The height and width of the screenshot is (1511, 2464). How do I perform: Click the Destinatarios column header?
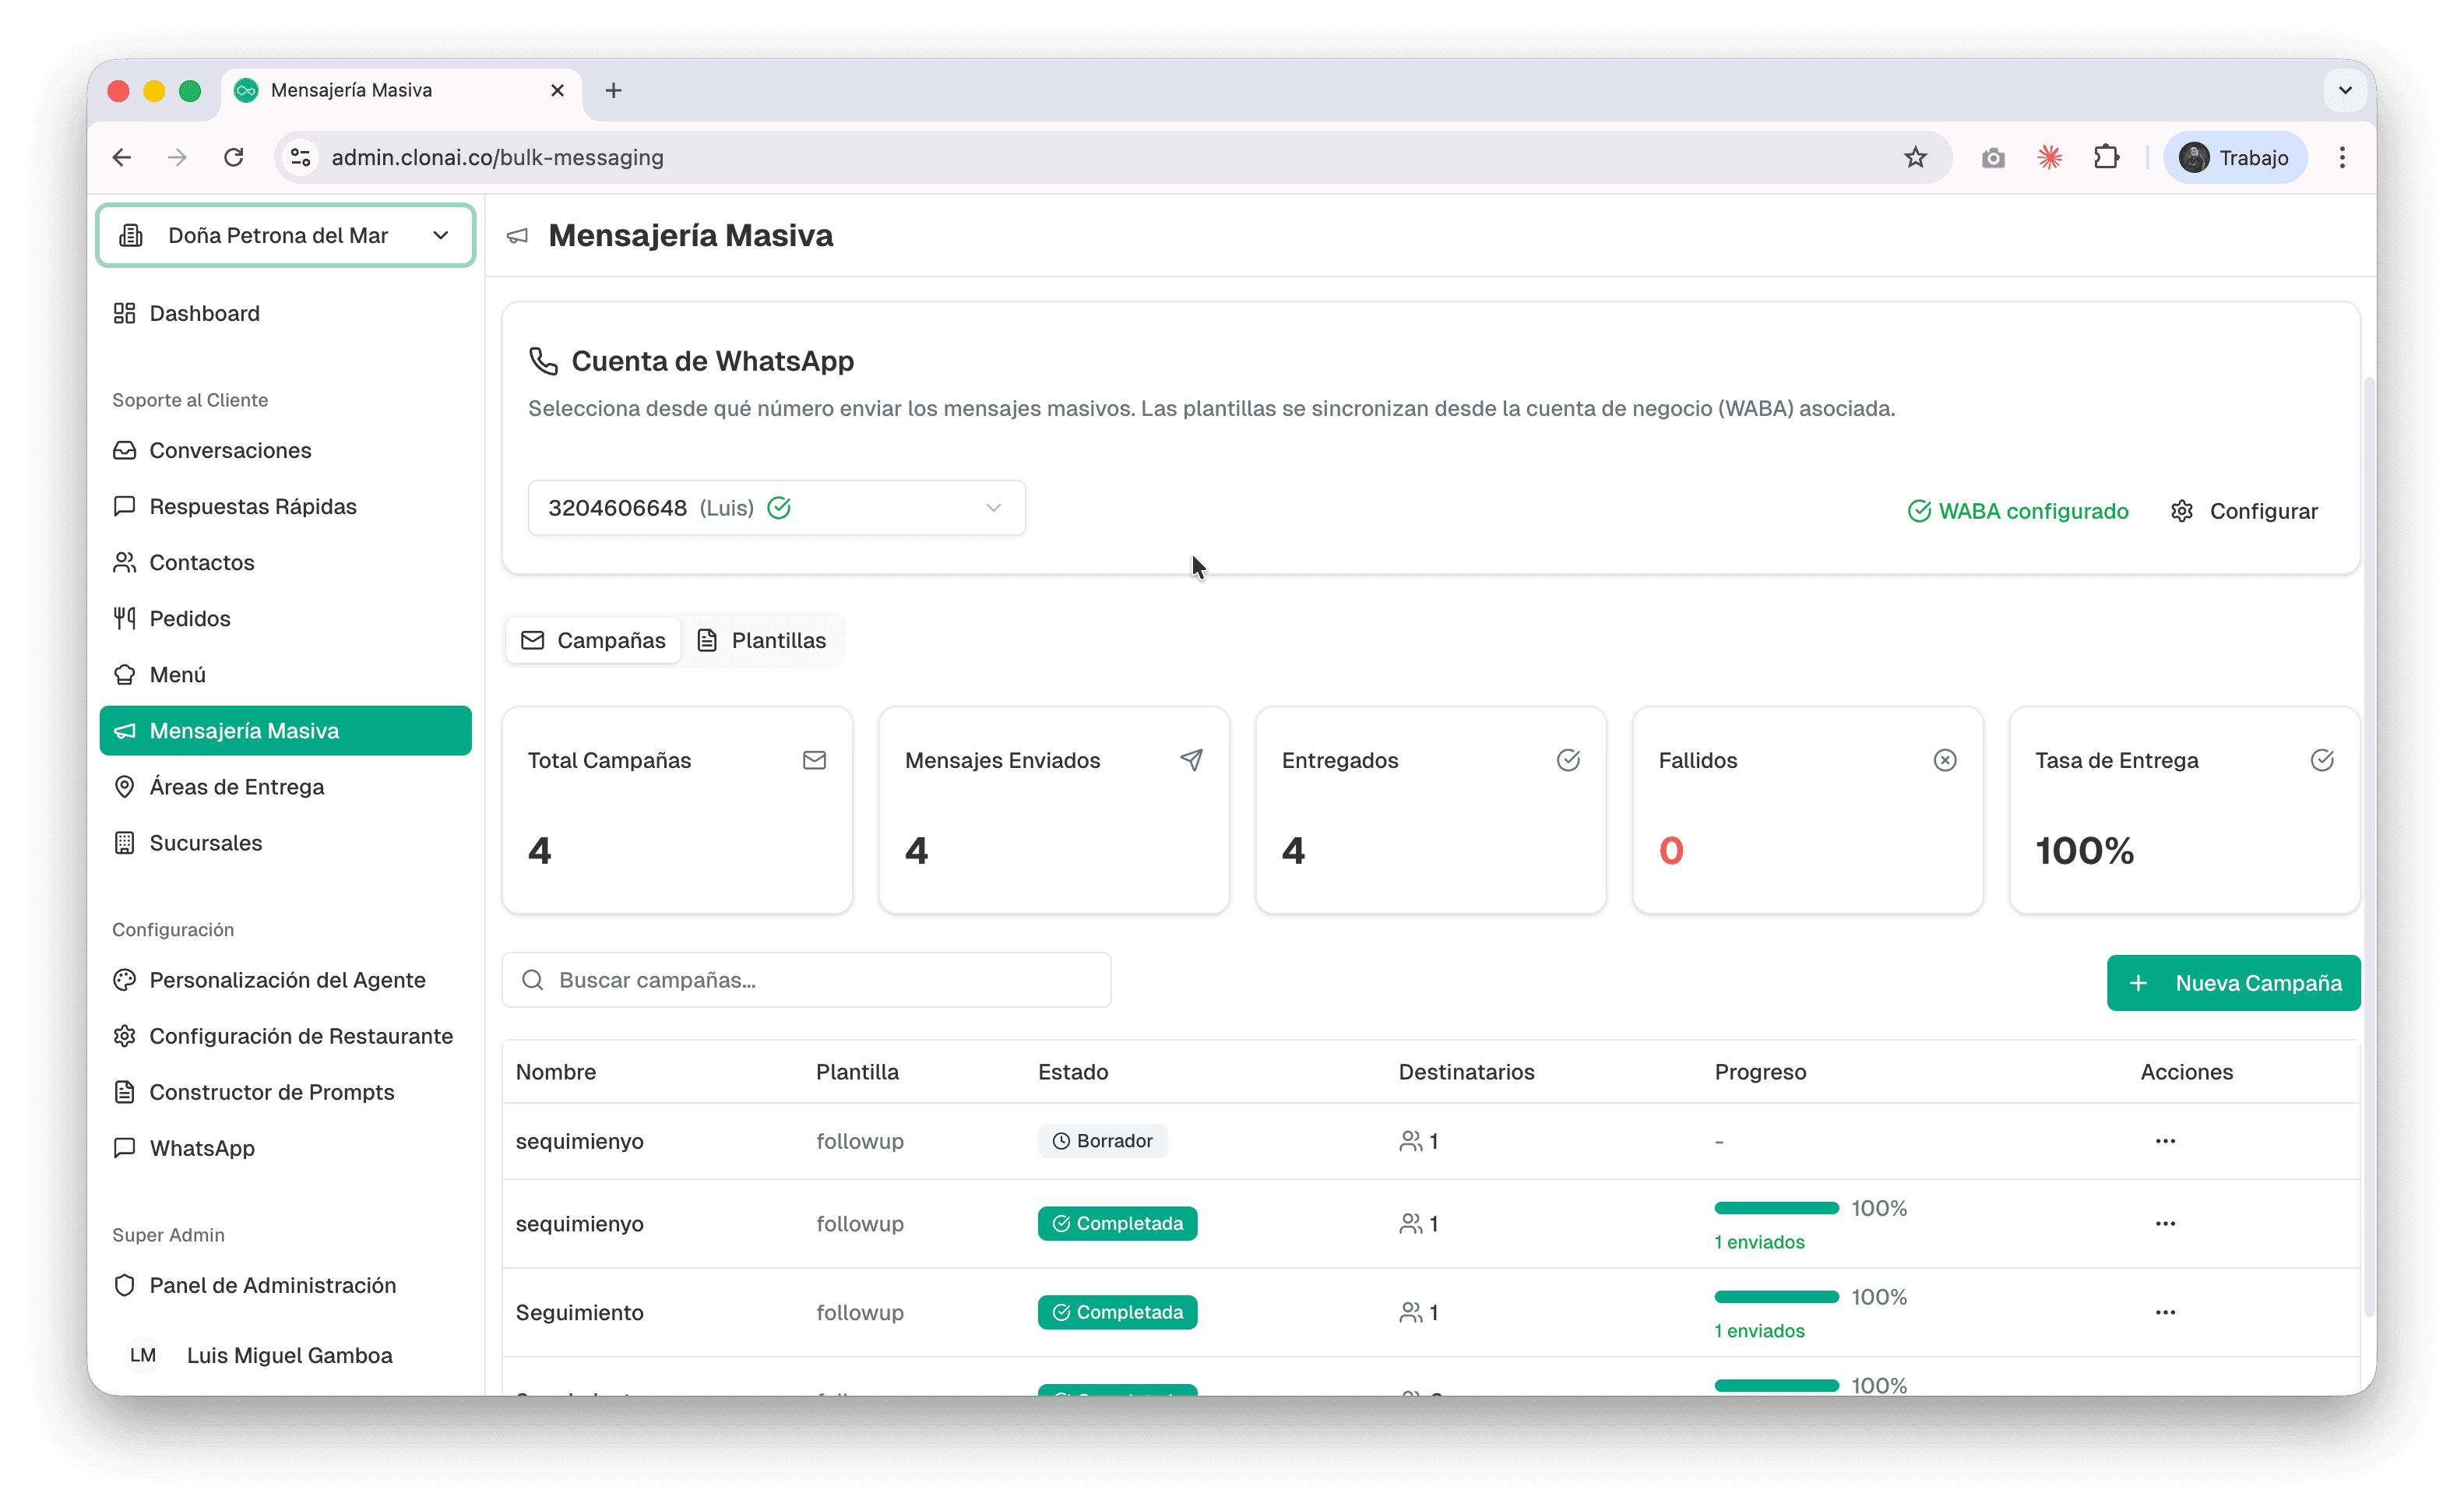[1466, 1072]
